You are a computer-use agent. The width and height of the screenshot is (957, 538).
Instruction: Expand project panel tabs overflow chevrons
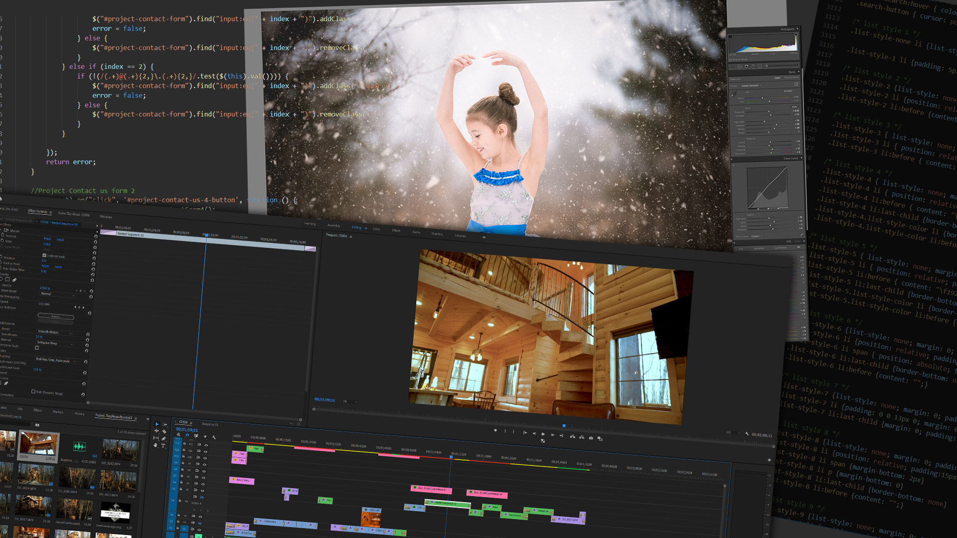(148, 419)
